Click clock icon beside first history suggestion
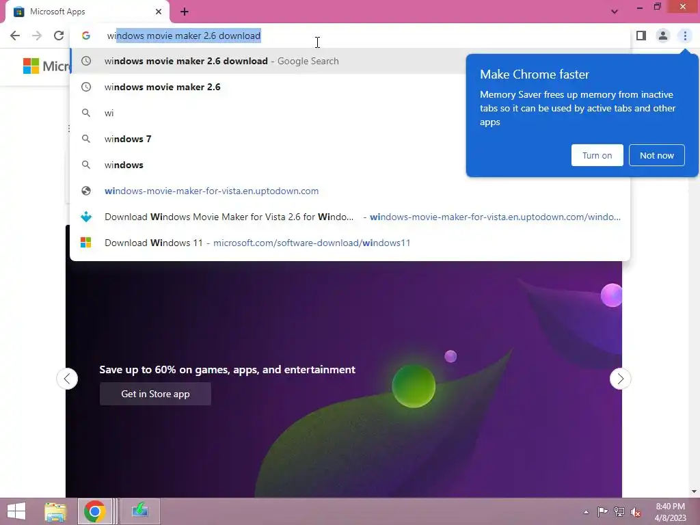Screen dimensions: 700x525 tap(86, 61)
